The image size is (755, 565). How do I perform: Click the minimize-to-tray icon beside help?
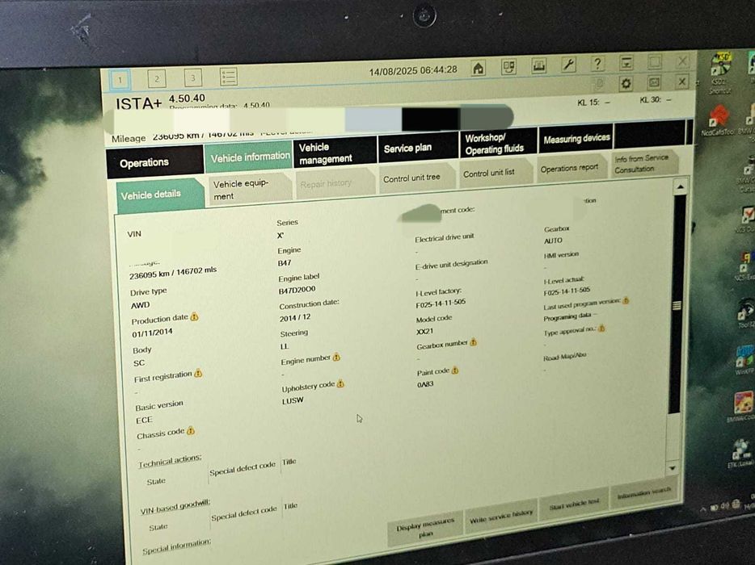(626, 62)
